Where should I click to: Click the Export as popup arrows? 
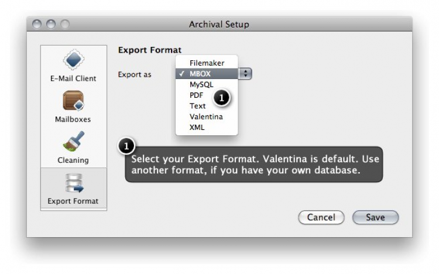246,74
